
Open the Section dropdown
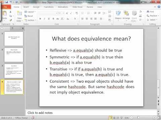tap(30, 20)
